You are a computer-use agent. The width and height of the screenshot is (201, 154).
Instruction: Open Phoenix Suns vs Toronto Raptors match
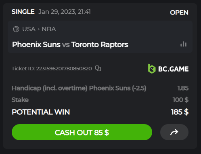(x=70, y=44)
